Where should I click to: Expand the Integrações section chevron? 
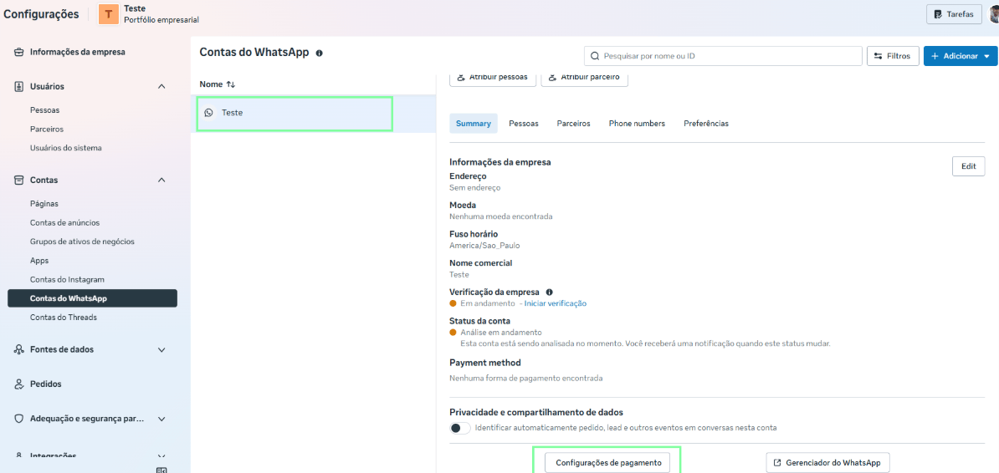pyautogui.click(x=161, y=455)
